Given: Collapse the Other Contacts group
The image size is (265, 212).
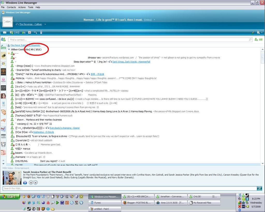Looking at the screenshot, I should coord(9,49).
